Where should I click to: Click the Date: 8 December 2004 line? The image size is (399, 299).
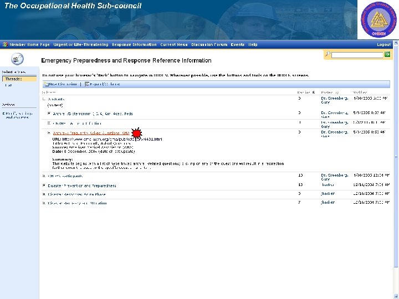(94, 151)
